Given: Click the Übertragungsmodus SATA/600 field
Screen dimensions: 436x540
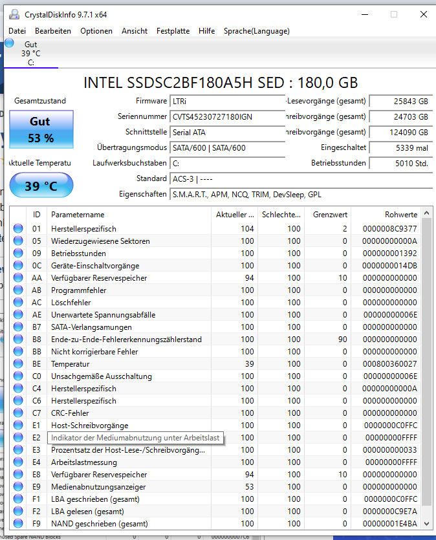Looking at the screenshot, I should coord(227,147).
